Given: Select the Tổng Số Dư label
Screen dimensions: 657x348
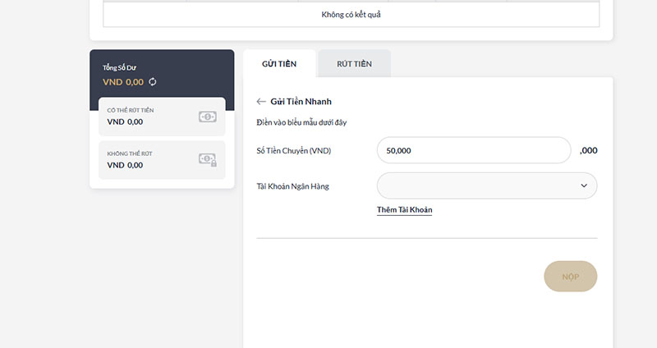Looking at the screenshot, I should (119, 67).
